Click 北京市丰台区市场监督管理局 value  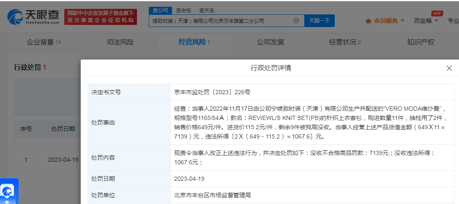point(212,195)
